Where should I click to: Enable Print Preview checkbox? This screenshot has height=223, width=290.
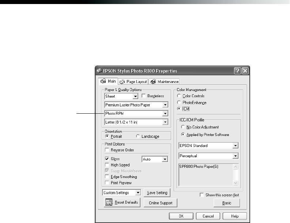click(107, 183)
